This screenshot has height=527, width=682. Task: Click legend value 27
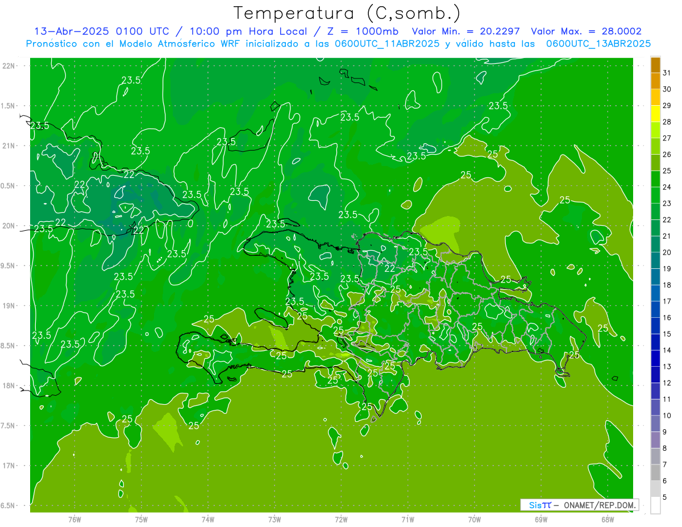[x=667, y=138]
